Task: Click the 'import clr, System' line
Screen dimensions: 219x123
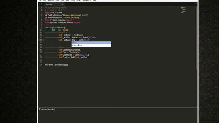Action: 54,13
